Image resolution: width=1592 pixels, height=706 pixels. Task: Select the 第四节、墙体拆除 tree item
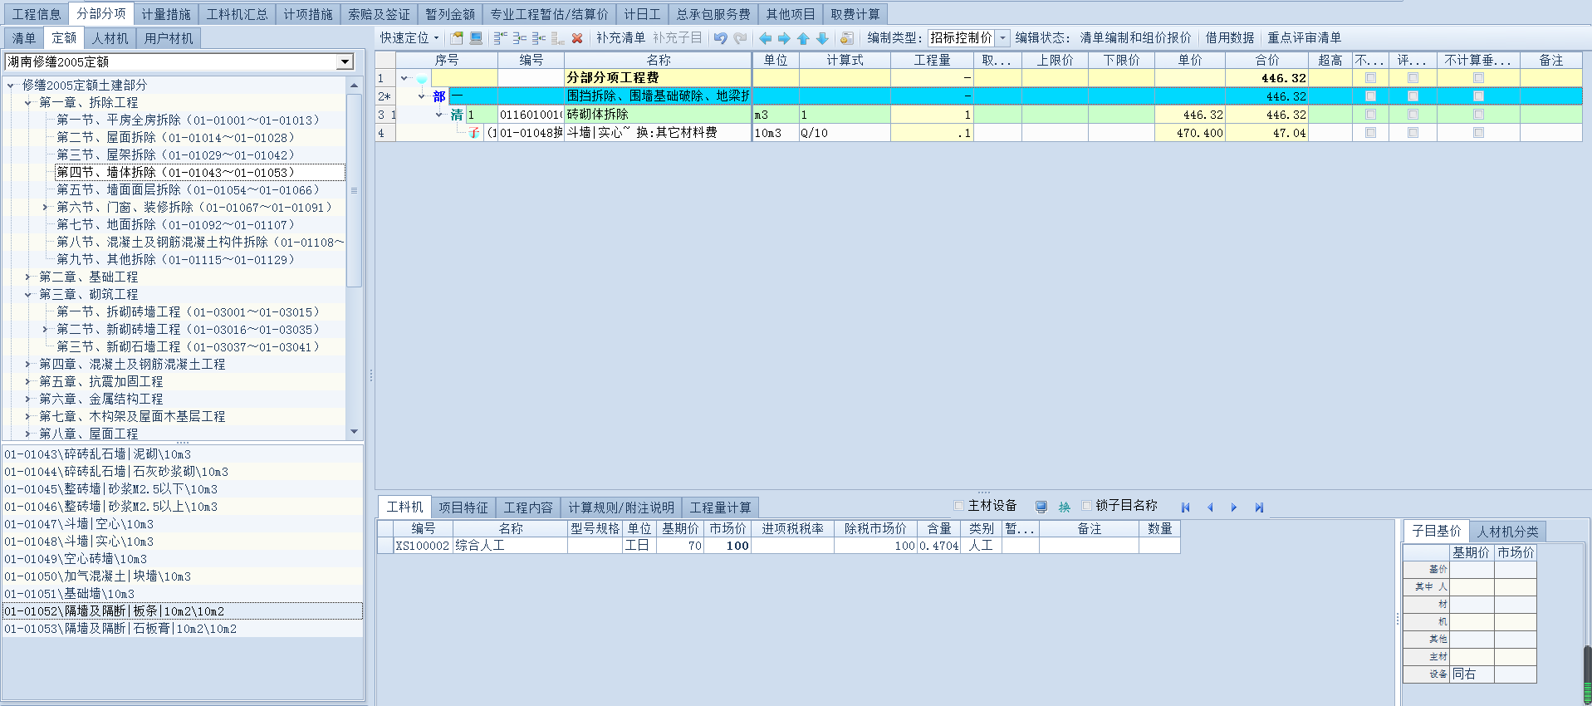(x=200, y=173)
